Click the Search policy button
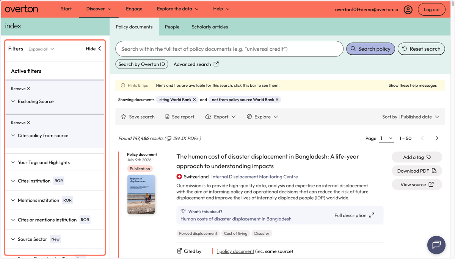Screen dimensions: 455x259 [x=370, y=49]
